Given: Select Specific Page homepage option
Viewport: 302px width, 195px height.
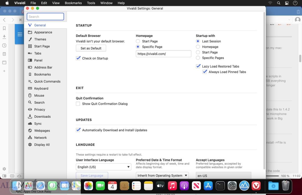Looking at the screenshot, I should coord(138,47).
